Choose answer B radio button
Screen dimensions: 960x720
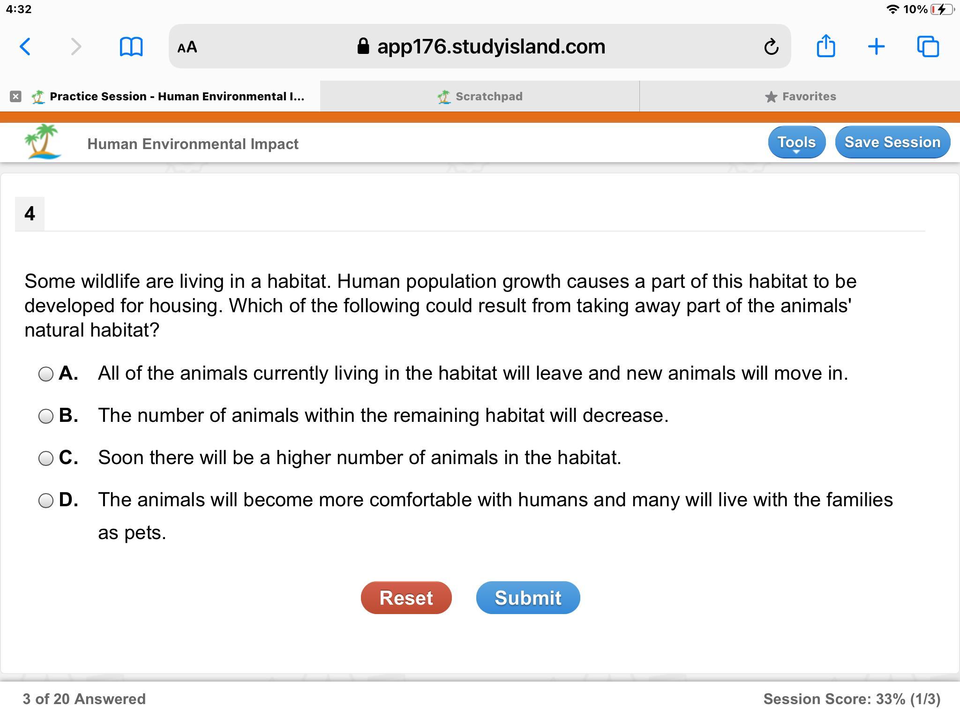[46, 416]
